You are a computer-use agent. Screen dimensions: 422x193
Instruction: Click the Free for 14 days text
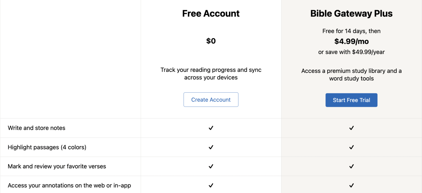click(351, 31)
